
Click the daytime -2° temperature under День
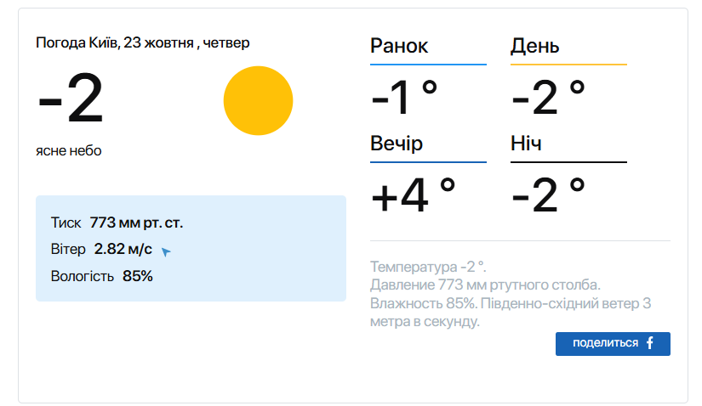549,97
